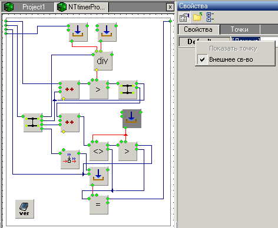Close the current document with x button
The image size is (278, 228).
[170, 7]
